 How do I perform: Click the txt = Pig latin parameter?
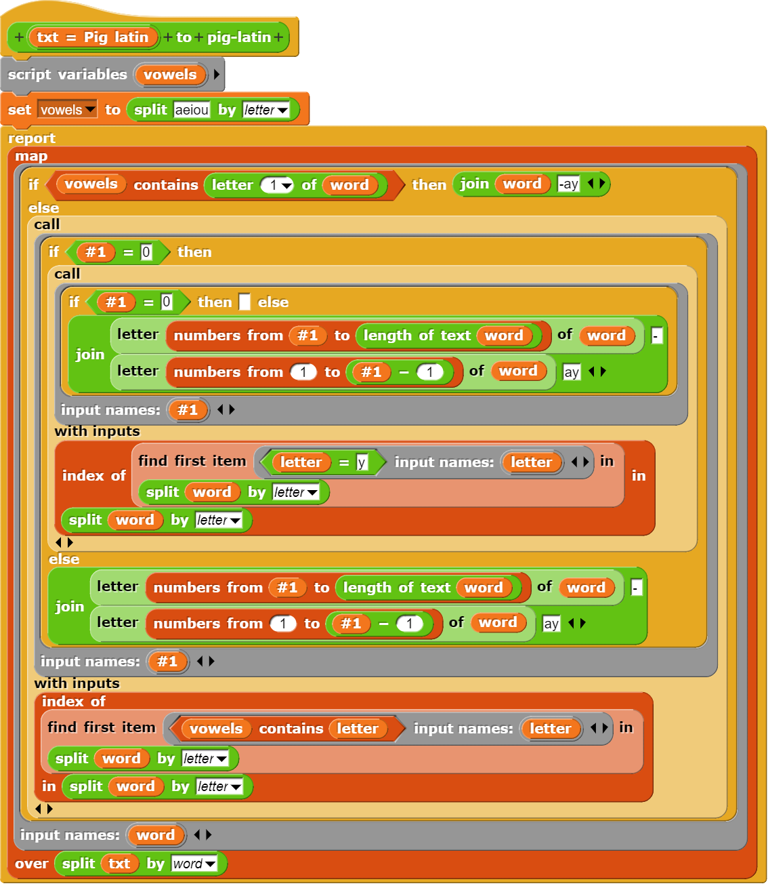[93, 37]
